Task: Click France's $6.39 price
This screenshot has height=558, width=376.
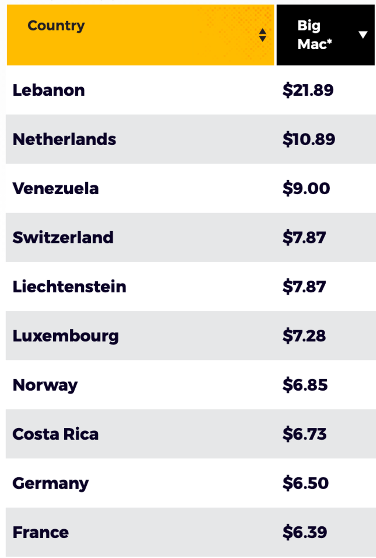Action: click(x=304, y=532)
